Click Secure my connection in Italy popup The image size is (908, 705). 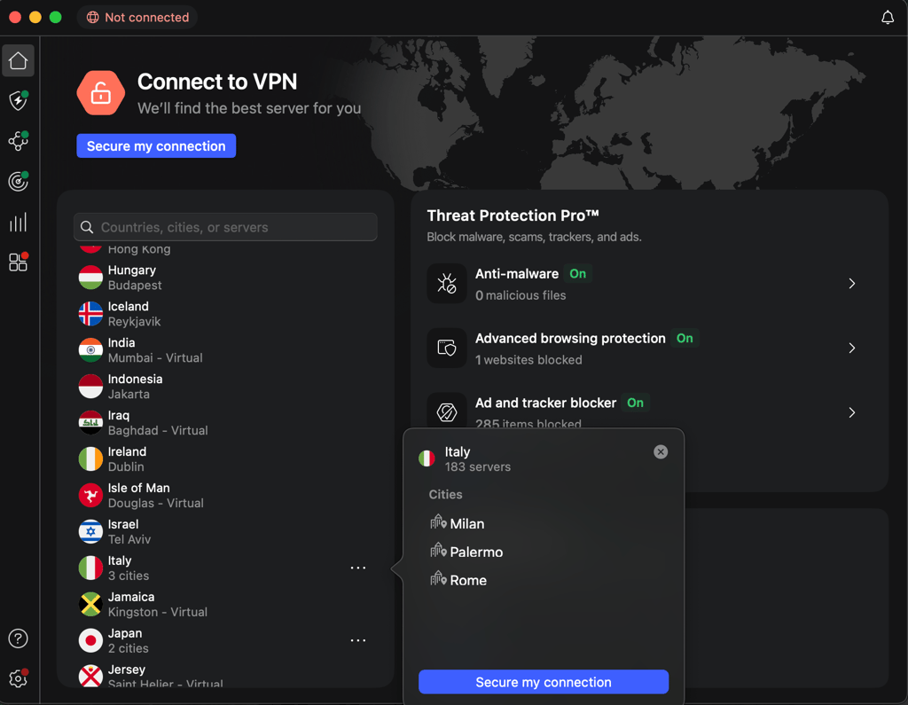(544, 682)
